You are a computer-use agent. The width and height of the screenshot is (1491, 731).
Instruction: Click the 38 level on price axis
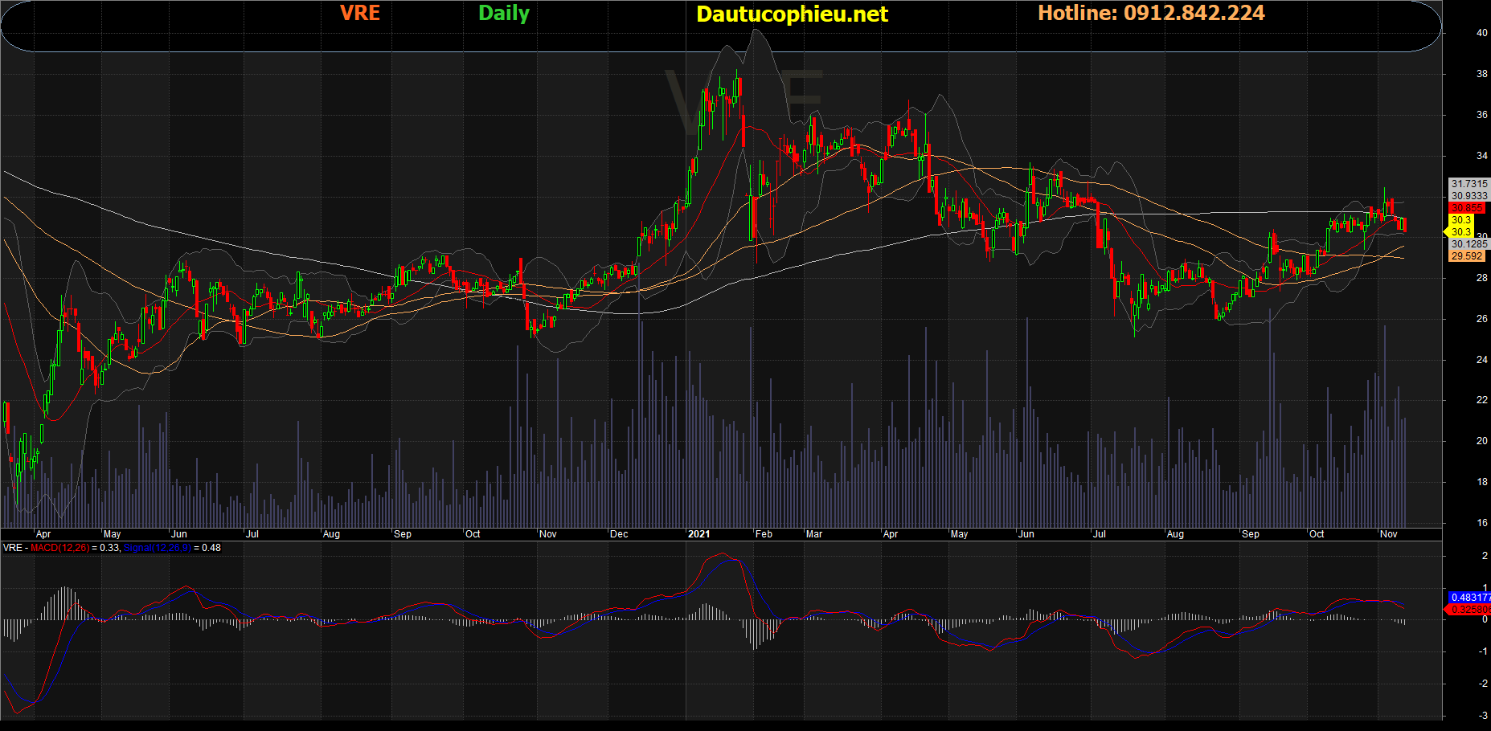point(1481,74)
